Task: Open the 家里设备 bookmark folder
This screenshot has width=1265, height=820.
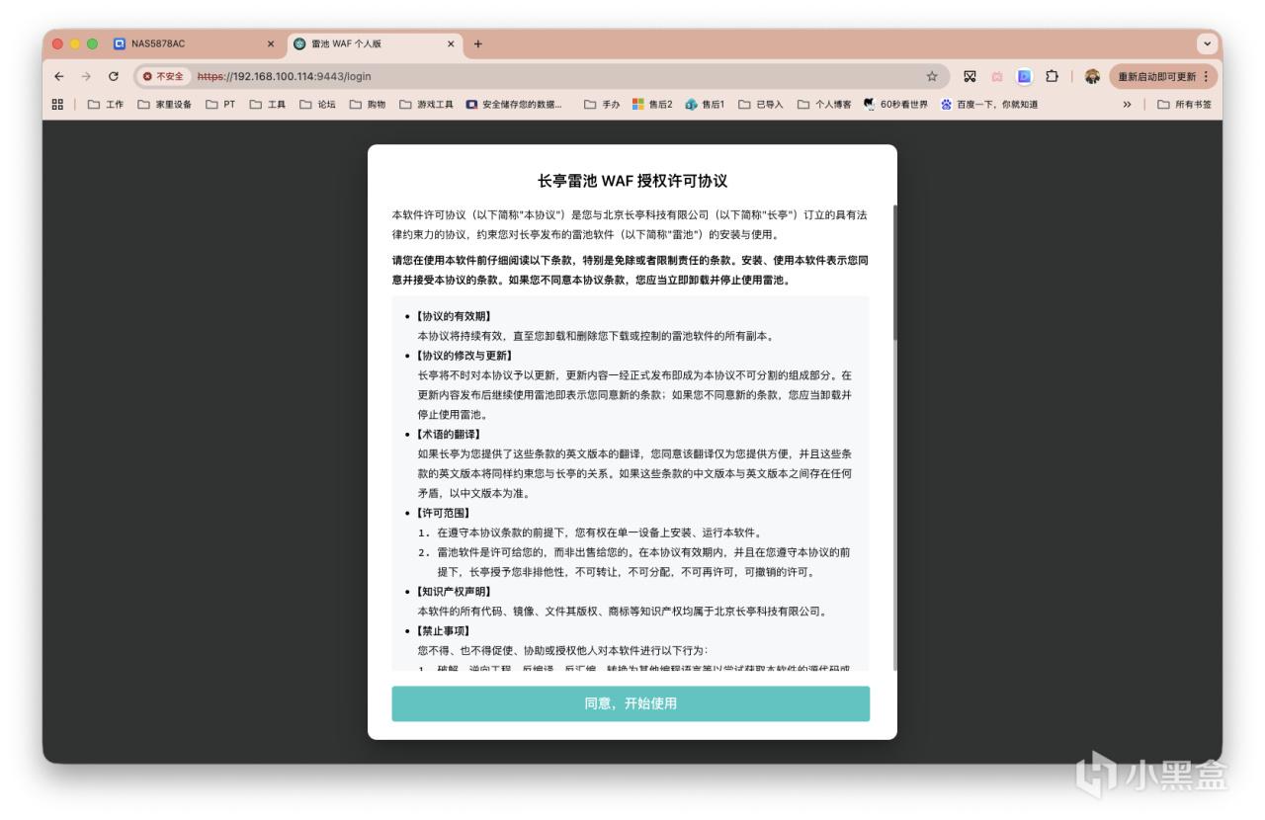Action: click(x=164, y=104)
